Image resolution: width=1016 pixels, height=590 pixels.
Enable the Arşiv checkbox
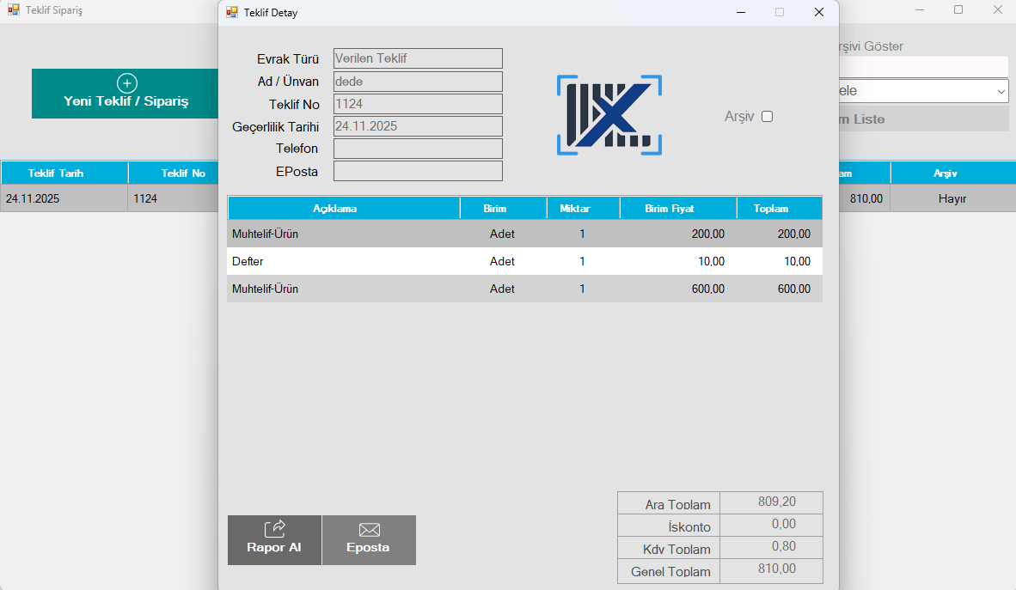tap(768, 117)
